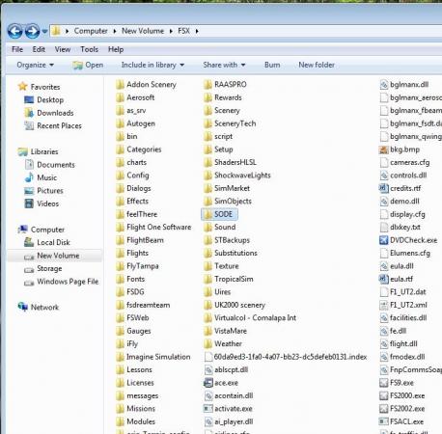Click the Back navigation arrow button
This screenshot has height=434, width=442.
coord(15,32)
